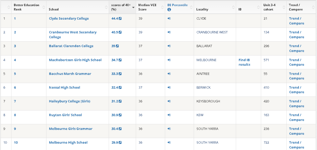Open Melbourne Girls Grammar school page
Viewport: 317px width, 150px height.
[x=70, y=129]
